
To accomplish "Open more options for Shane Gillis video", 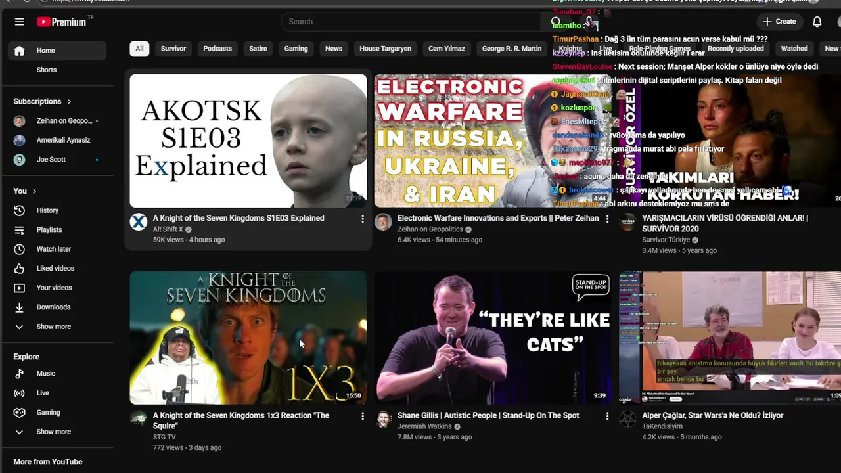I will (607, 416).
